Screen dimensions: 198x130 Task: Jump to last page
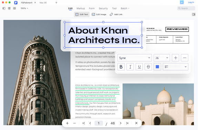point(127,123)
